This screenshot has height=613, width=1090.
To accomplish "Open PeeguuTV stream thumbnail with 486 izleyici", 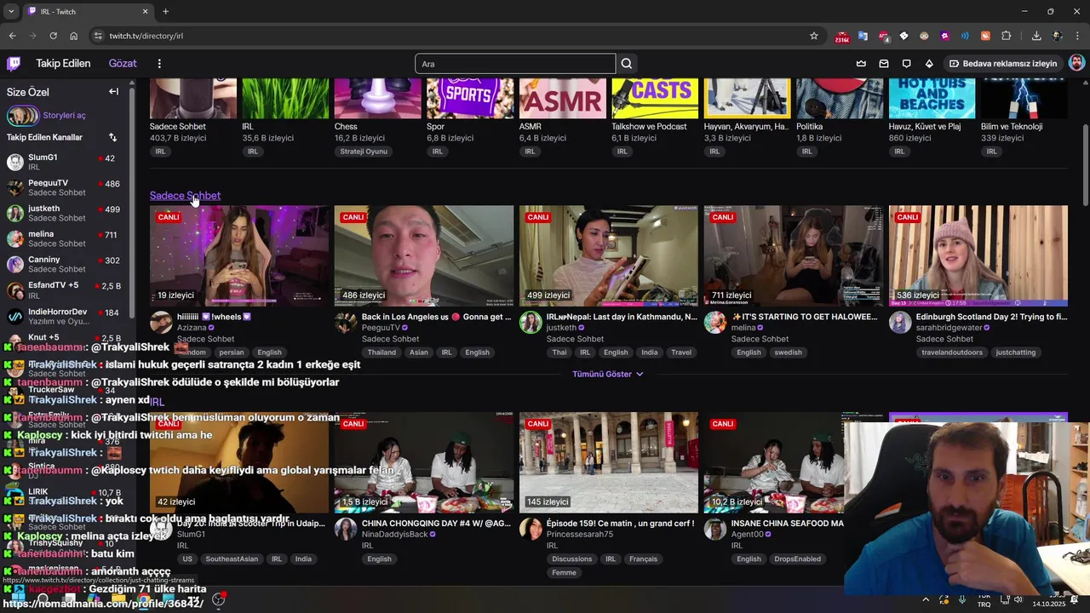I will [x=424, y=255].
